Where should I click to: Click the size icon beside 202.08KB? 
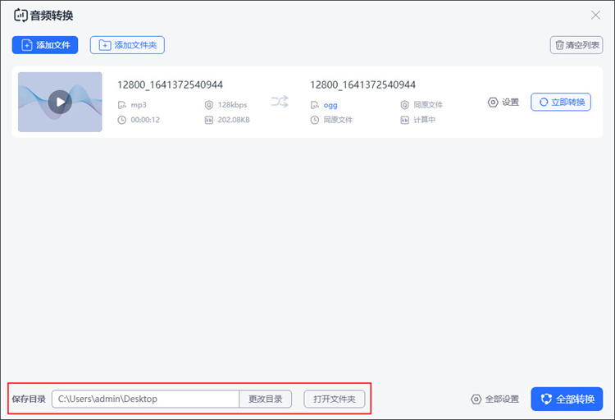[x=208, y=120]
